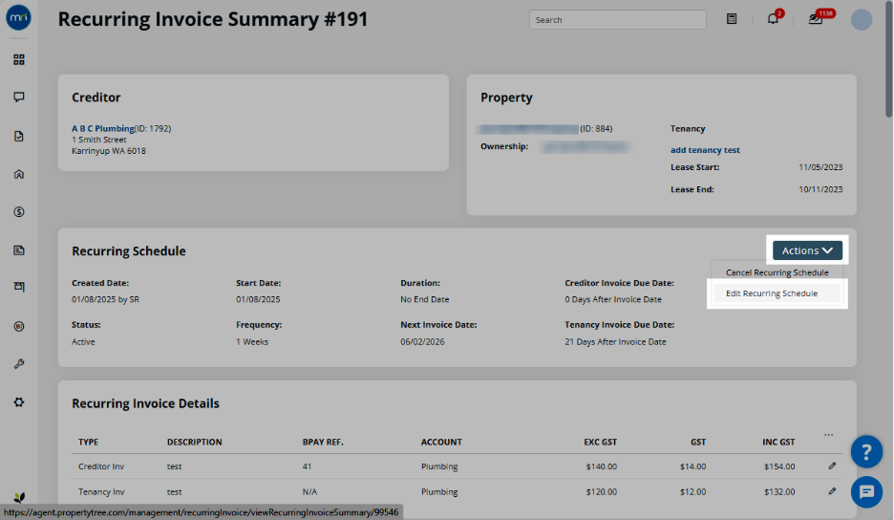Open the chat support bubble button

click(x=866, y=491)
